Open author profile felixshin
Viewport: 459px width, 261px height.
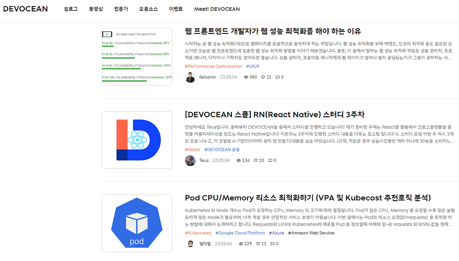pyautogui.click(x=208, y=77)
